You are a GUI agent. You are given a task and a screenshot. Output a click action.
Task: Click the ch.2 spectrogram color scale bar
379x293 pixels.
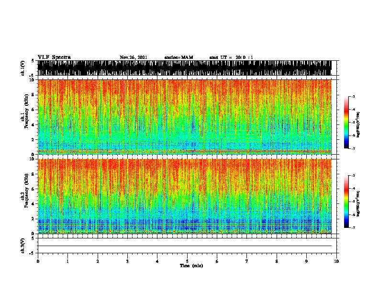click(346, 202)
